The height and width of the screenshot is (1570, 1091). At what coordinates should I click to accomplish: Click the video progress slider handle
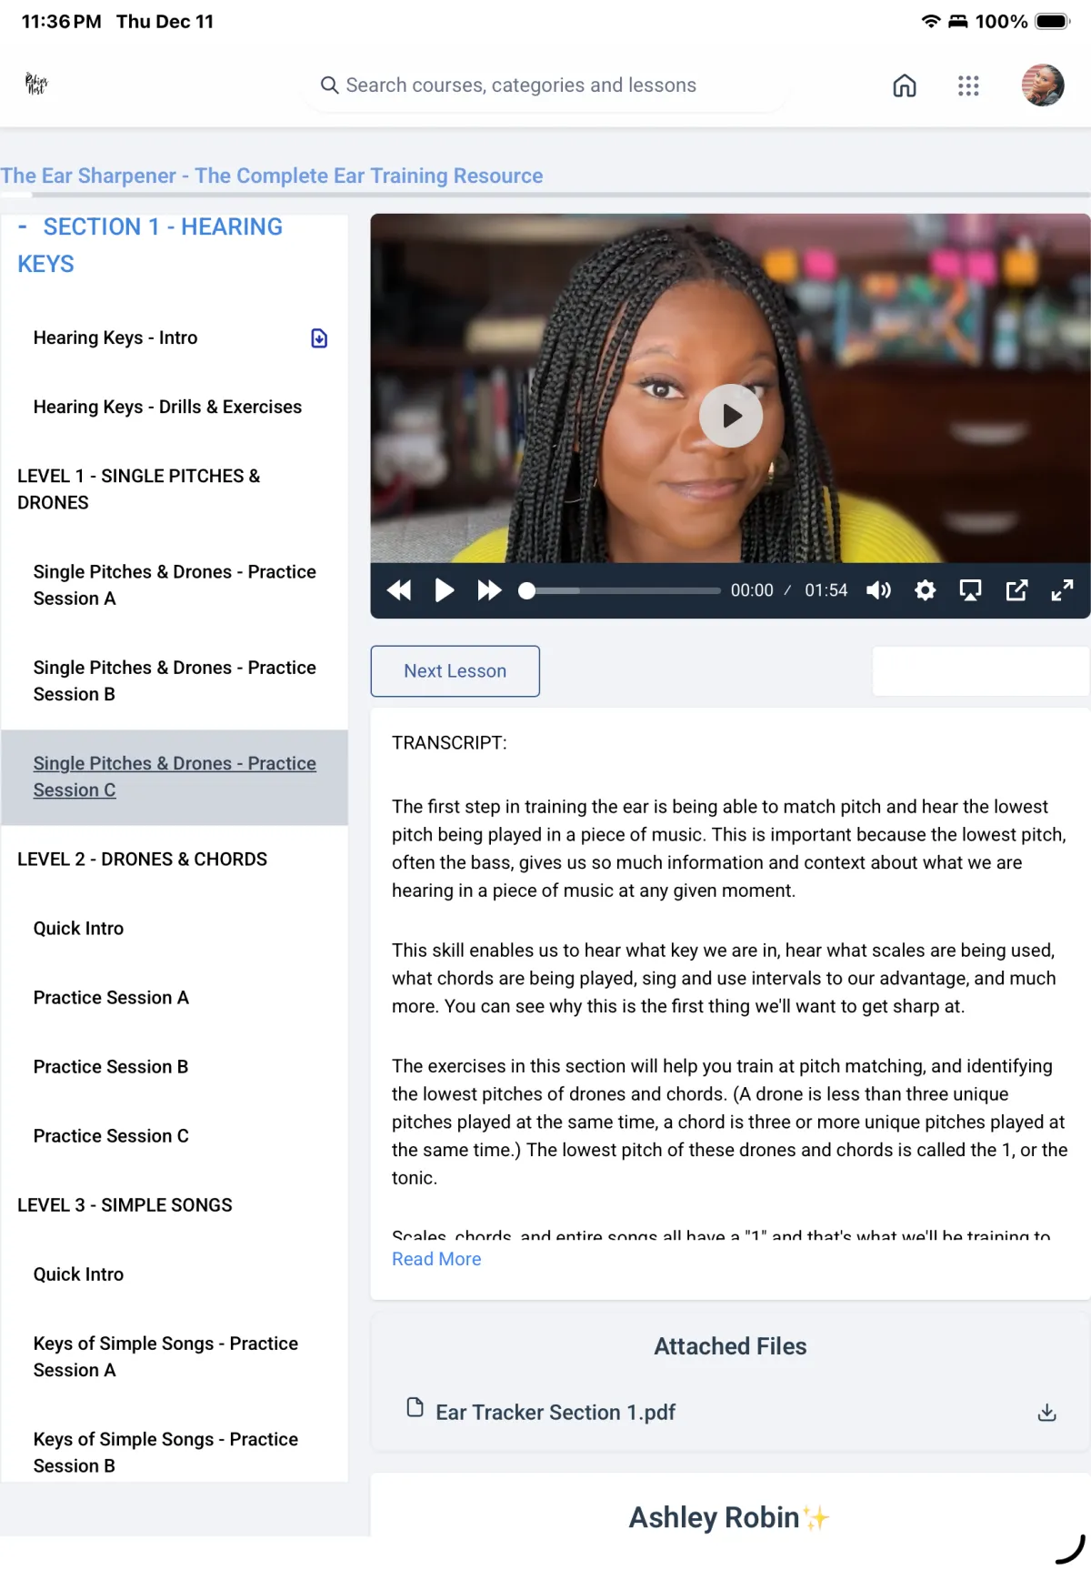[x=526, y=590]
